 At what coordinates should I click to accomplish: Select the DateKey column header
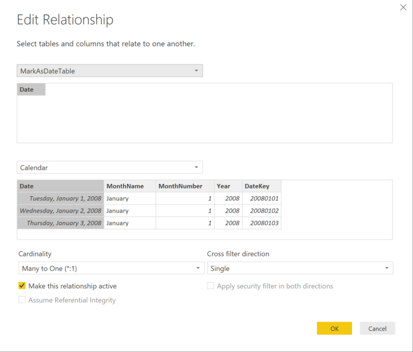pos(261,186)
